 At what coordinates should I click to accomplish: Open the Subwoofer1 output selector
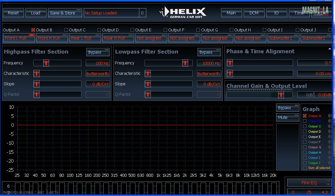283,38
